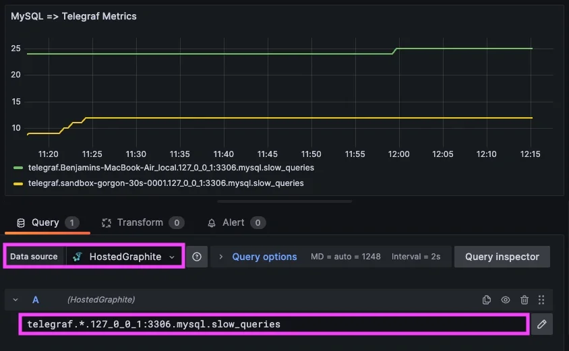Collapse query row A with chevron
Viewport: 569px width, 351px height.
[x=16, y=300]
